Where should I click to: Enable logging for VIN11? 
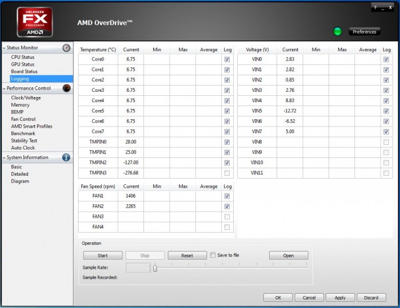click(x=386, y=173)
